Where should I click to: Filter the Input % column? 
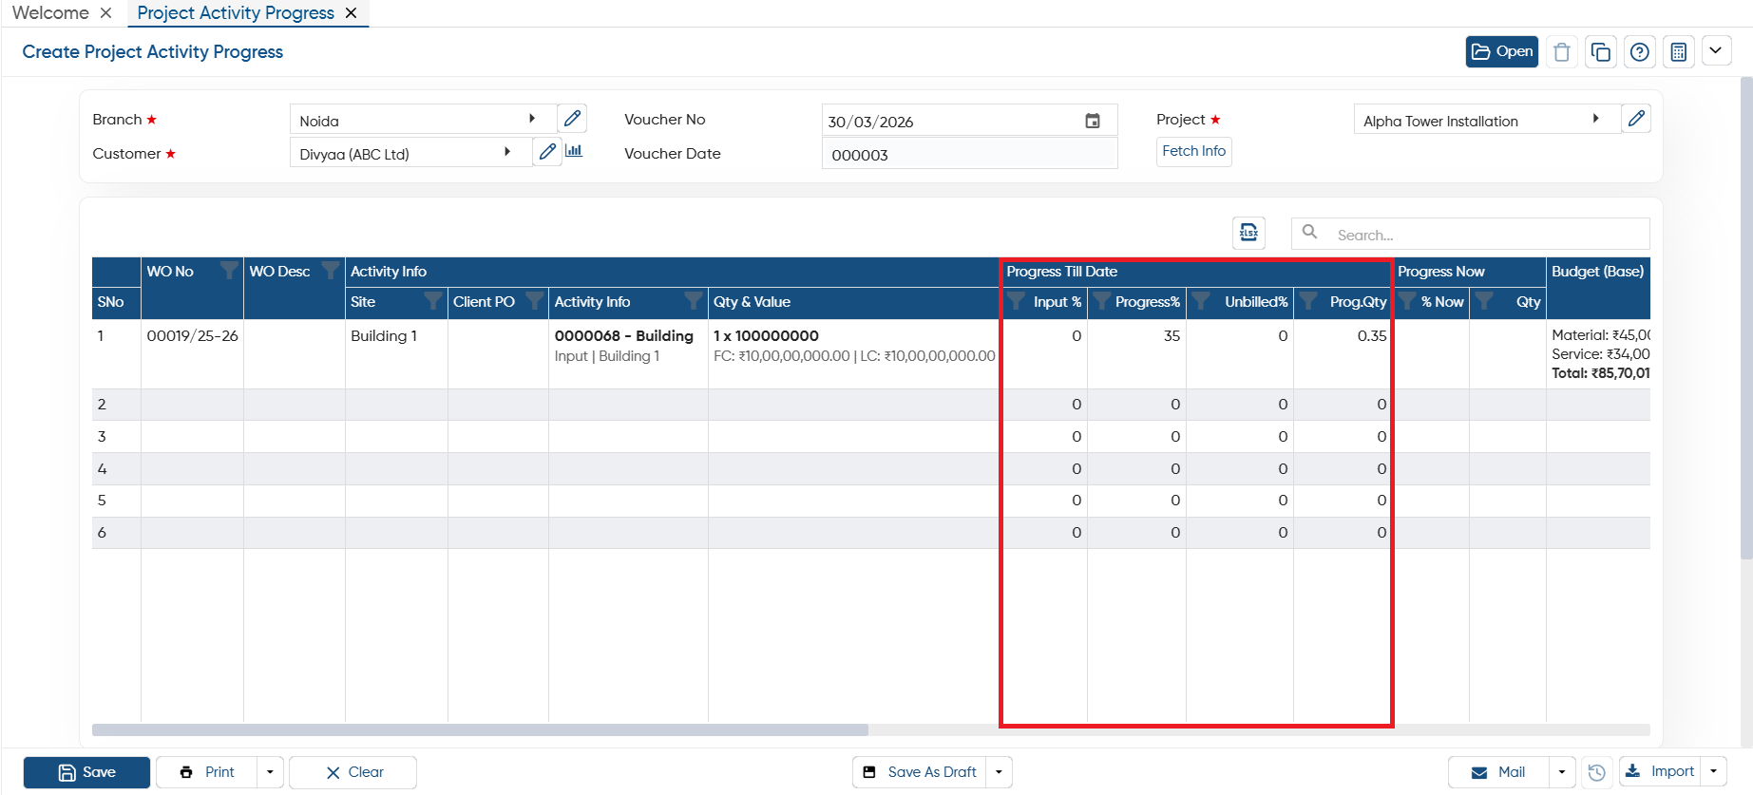pyautogui.click(x=1017, y=301)
